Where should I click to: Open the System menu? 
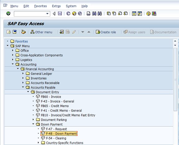tap(71, 6)
